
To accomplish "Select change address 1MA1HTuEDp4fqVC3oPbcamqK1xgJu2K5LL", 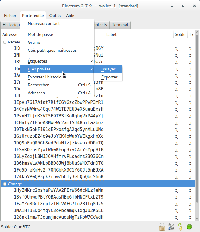I will click(59, 211).
